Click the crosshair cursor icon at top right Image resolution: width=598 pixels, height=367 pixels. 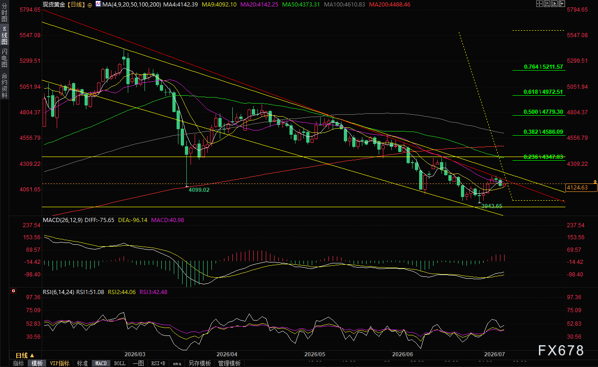[539, 4]
